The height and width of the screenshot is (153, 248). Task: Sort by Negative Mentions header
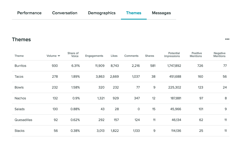click(x=219, y=55)
